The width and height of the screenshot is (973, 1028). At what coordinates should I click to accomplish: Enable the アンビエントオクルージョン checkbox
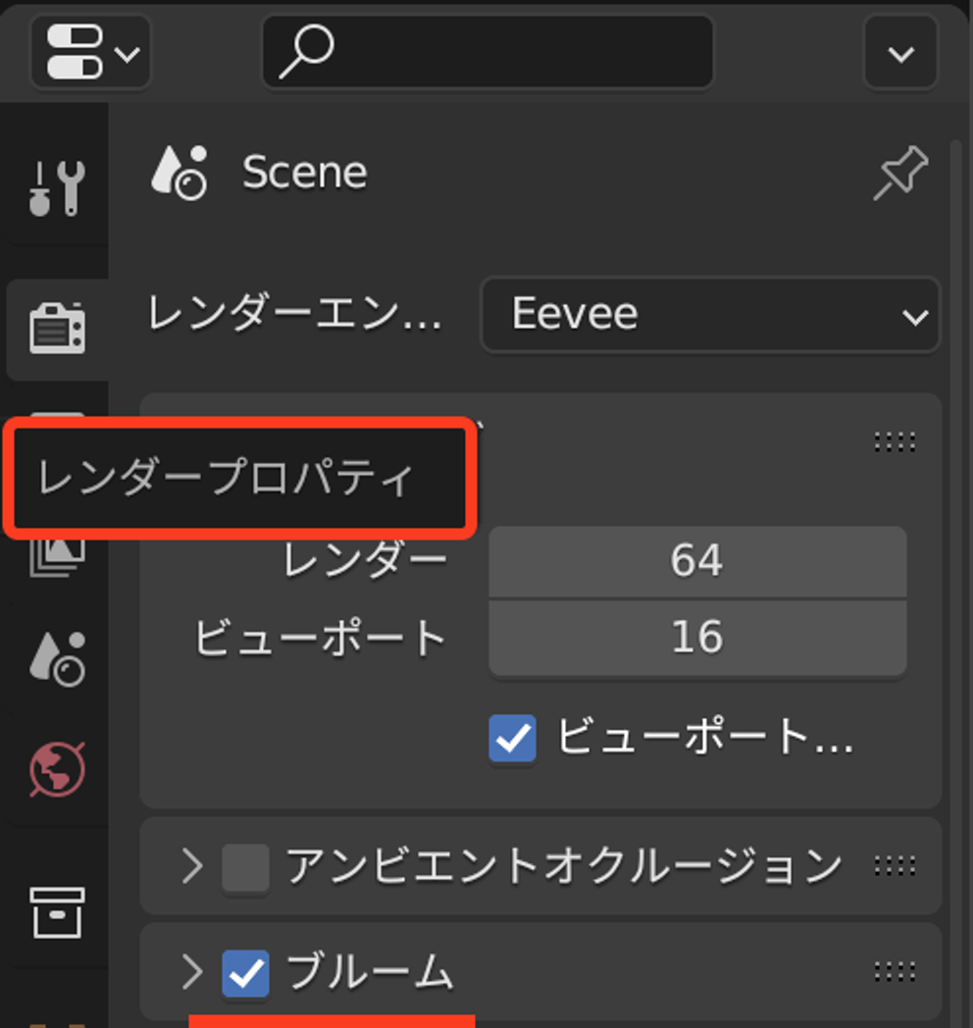(245, 867)
